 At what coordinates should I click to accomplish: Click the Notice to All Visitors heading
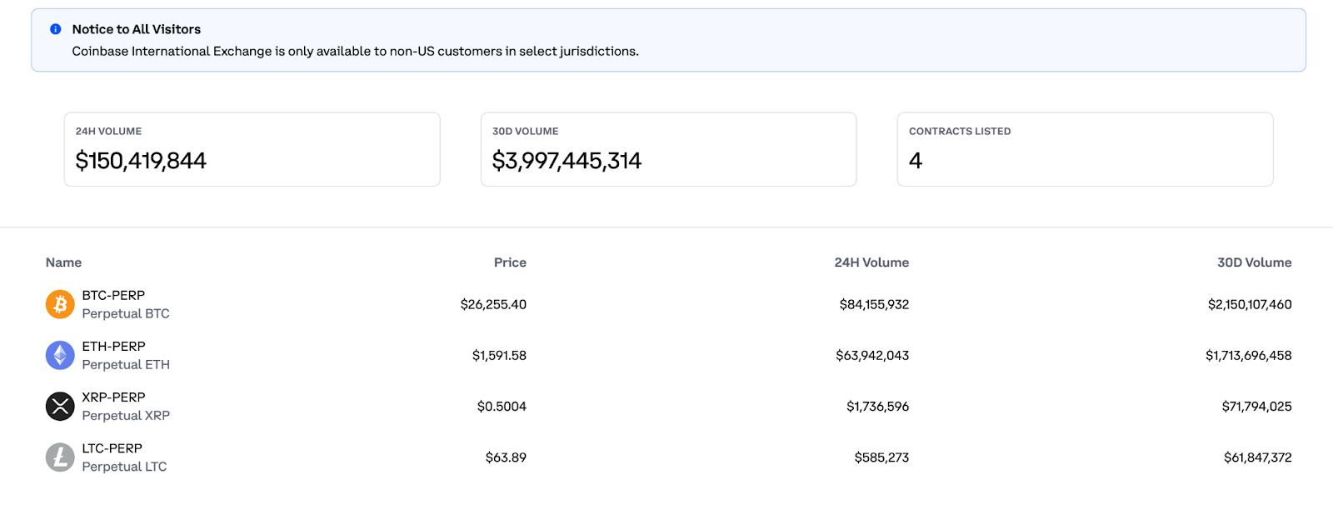point(137,29)
